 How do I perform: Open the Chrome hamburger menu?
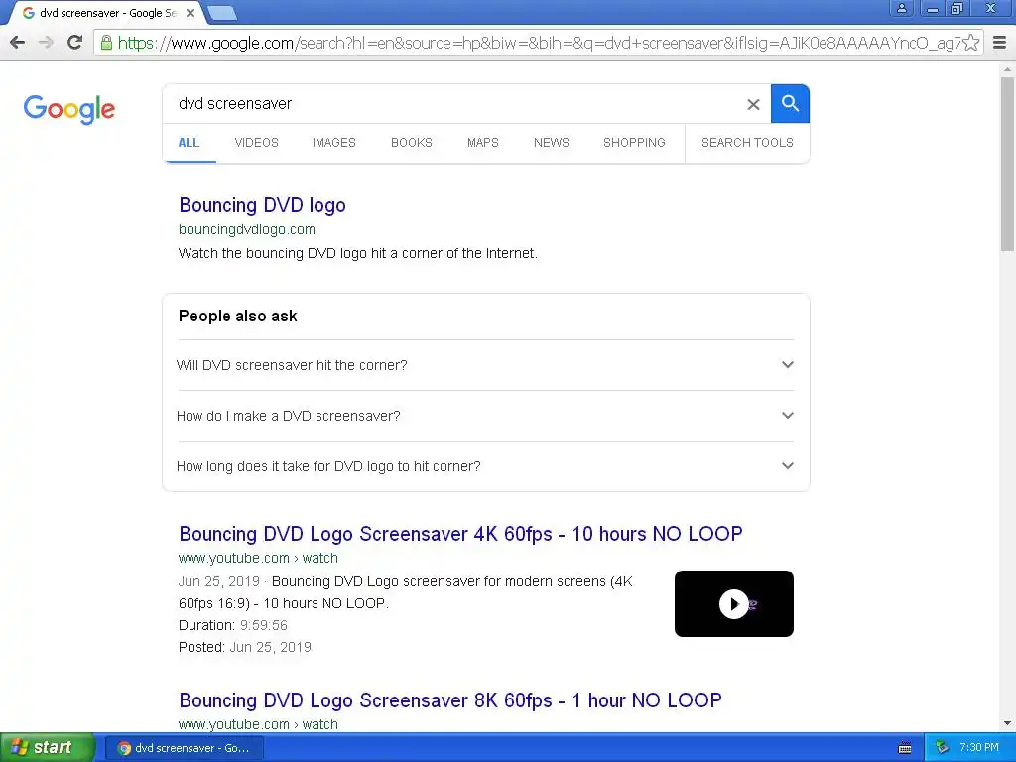click(999, 43)
